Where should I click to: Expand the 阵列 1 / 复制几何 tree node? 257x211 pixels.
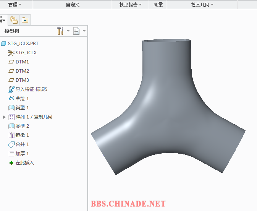point(5,117)
